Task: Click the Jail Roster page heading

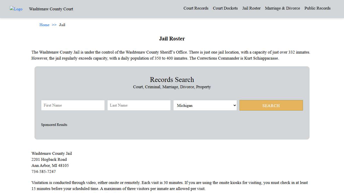Action: pyautogui.click(x=172, y=39)
